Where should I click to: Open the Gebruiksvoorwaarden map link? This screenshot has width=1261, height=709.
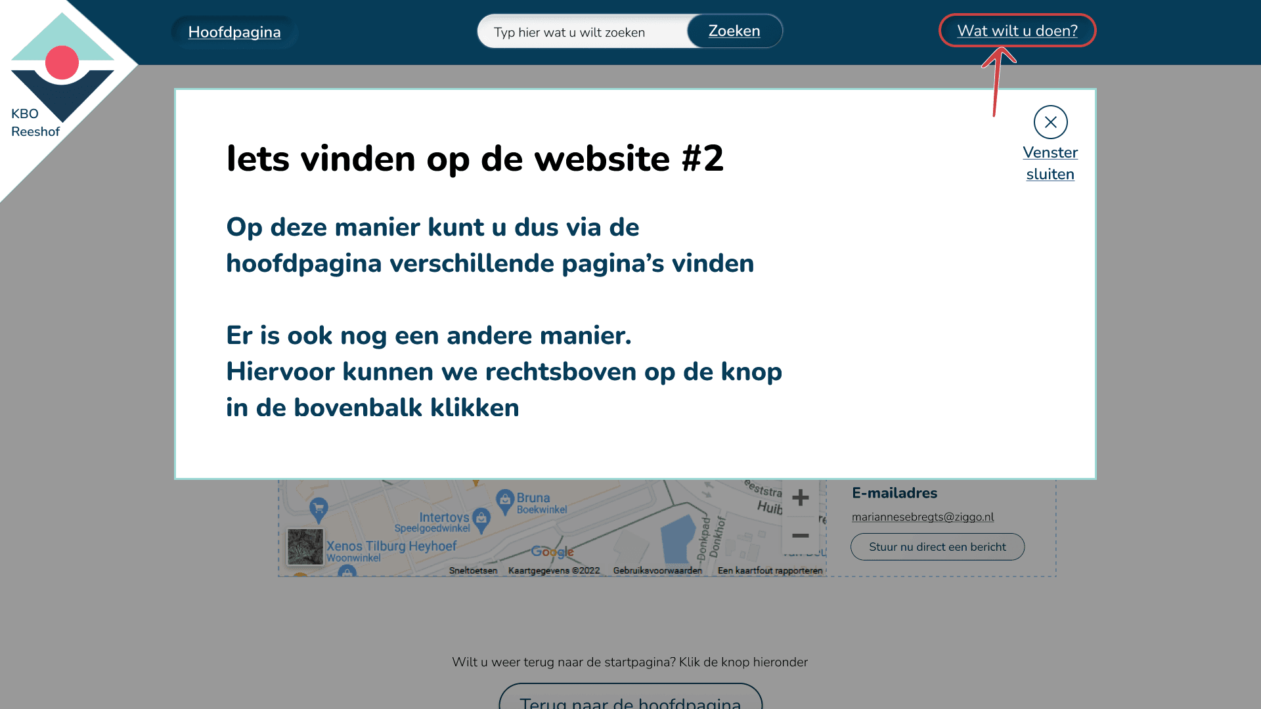coord(657,570)
